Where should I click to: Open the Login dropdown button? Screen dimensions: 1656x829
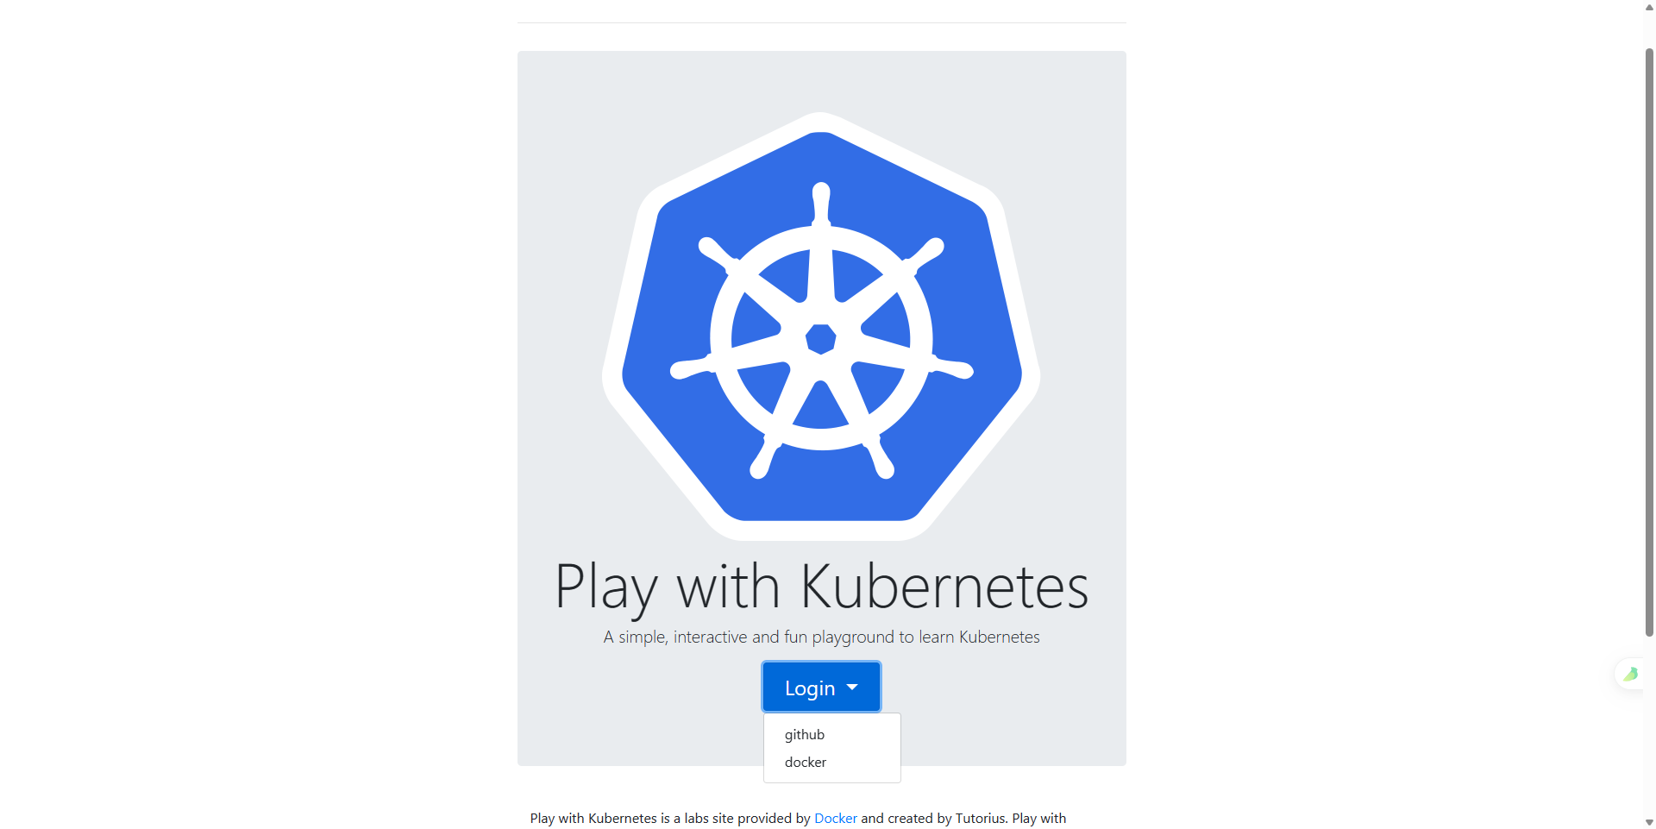821,687
